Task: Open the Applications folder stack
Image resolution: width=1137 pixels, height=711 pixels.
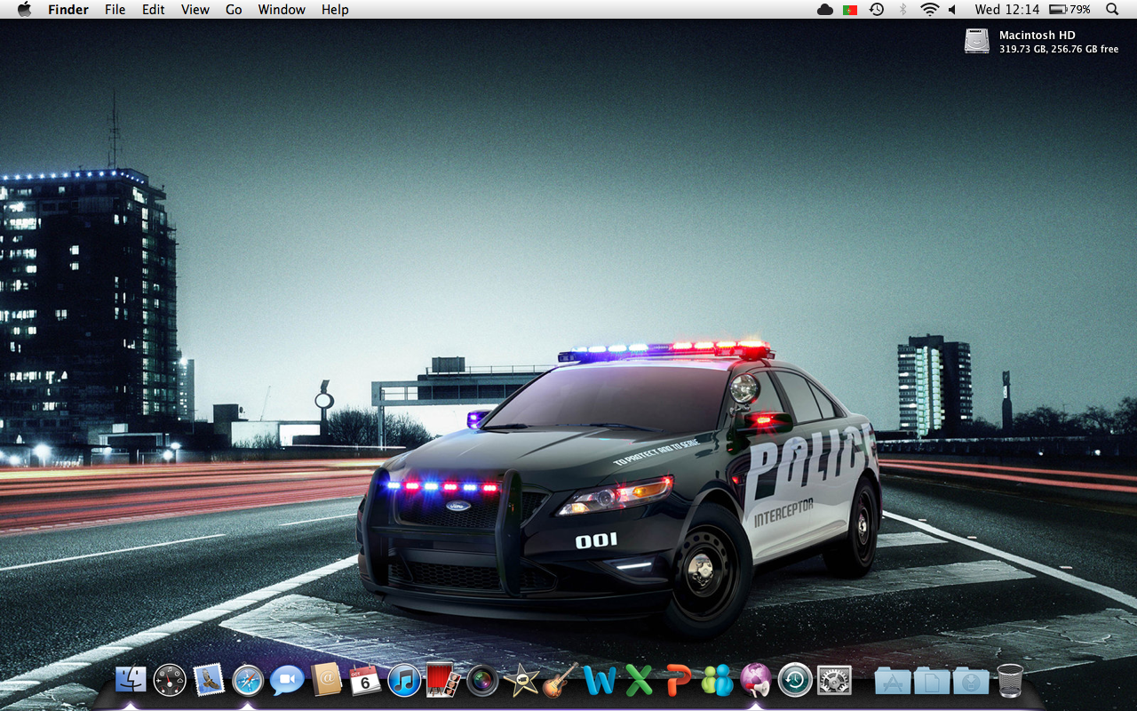Action: tap(893, 681)
